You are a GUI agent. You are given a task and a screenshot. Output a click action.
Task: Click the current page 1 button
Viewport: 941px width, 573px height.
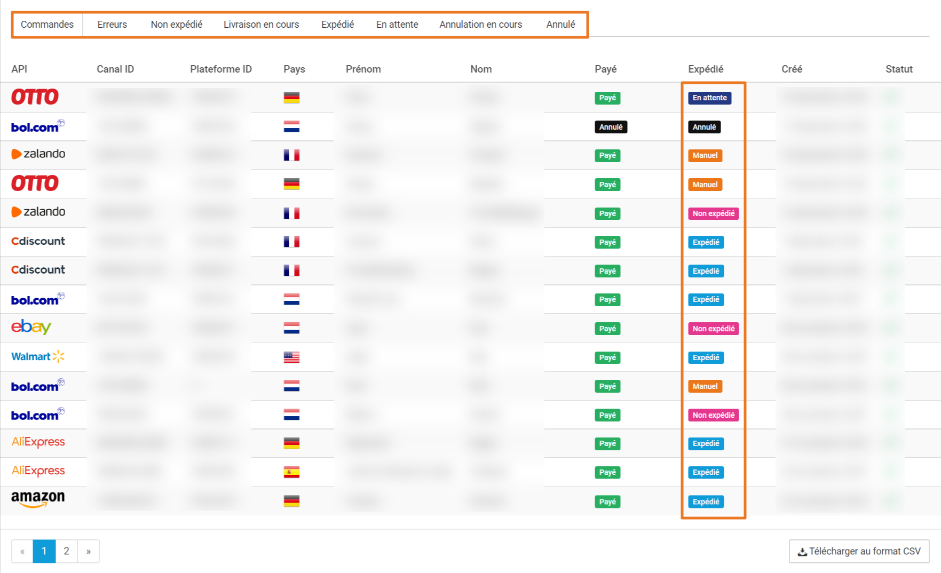pyautogui.click(x=44, y=551)
